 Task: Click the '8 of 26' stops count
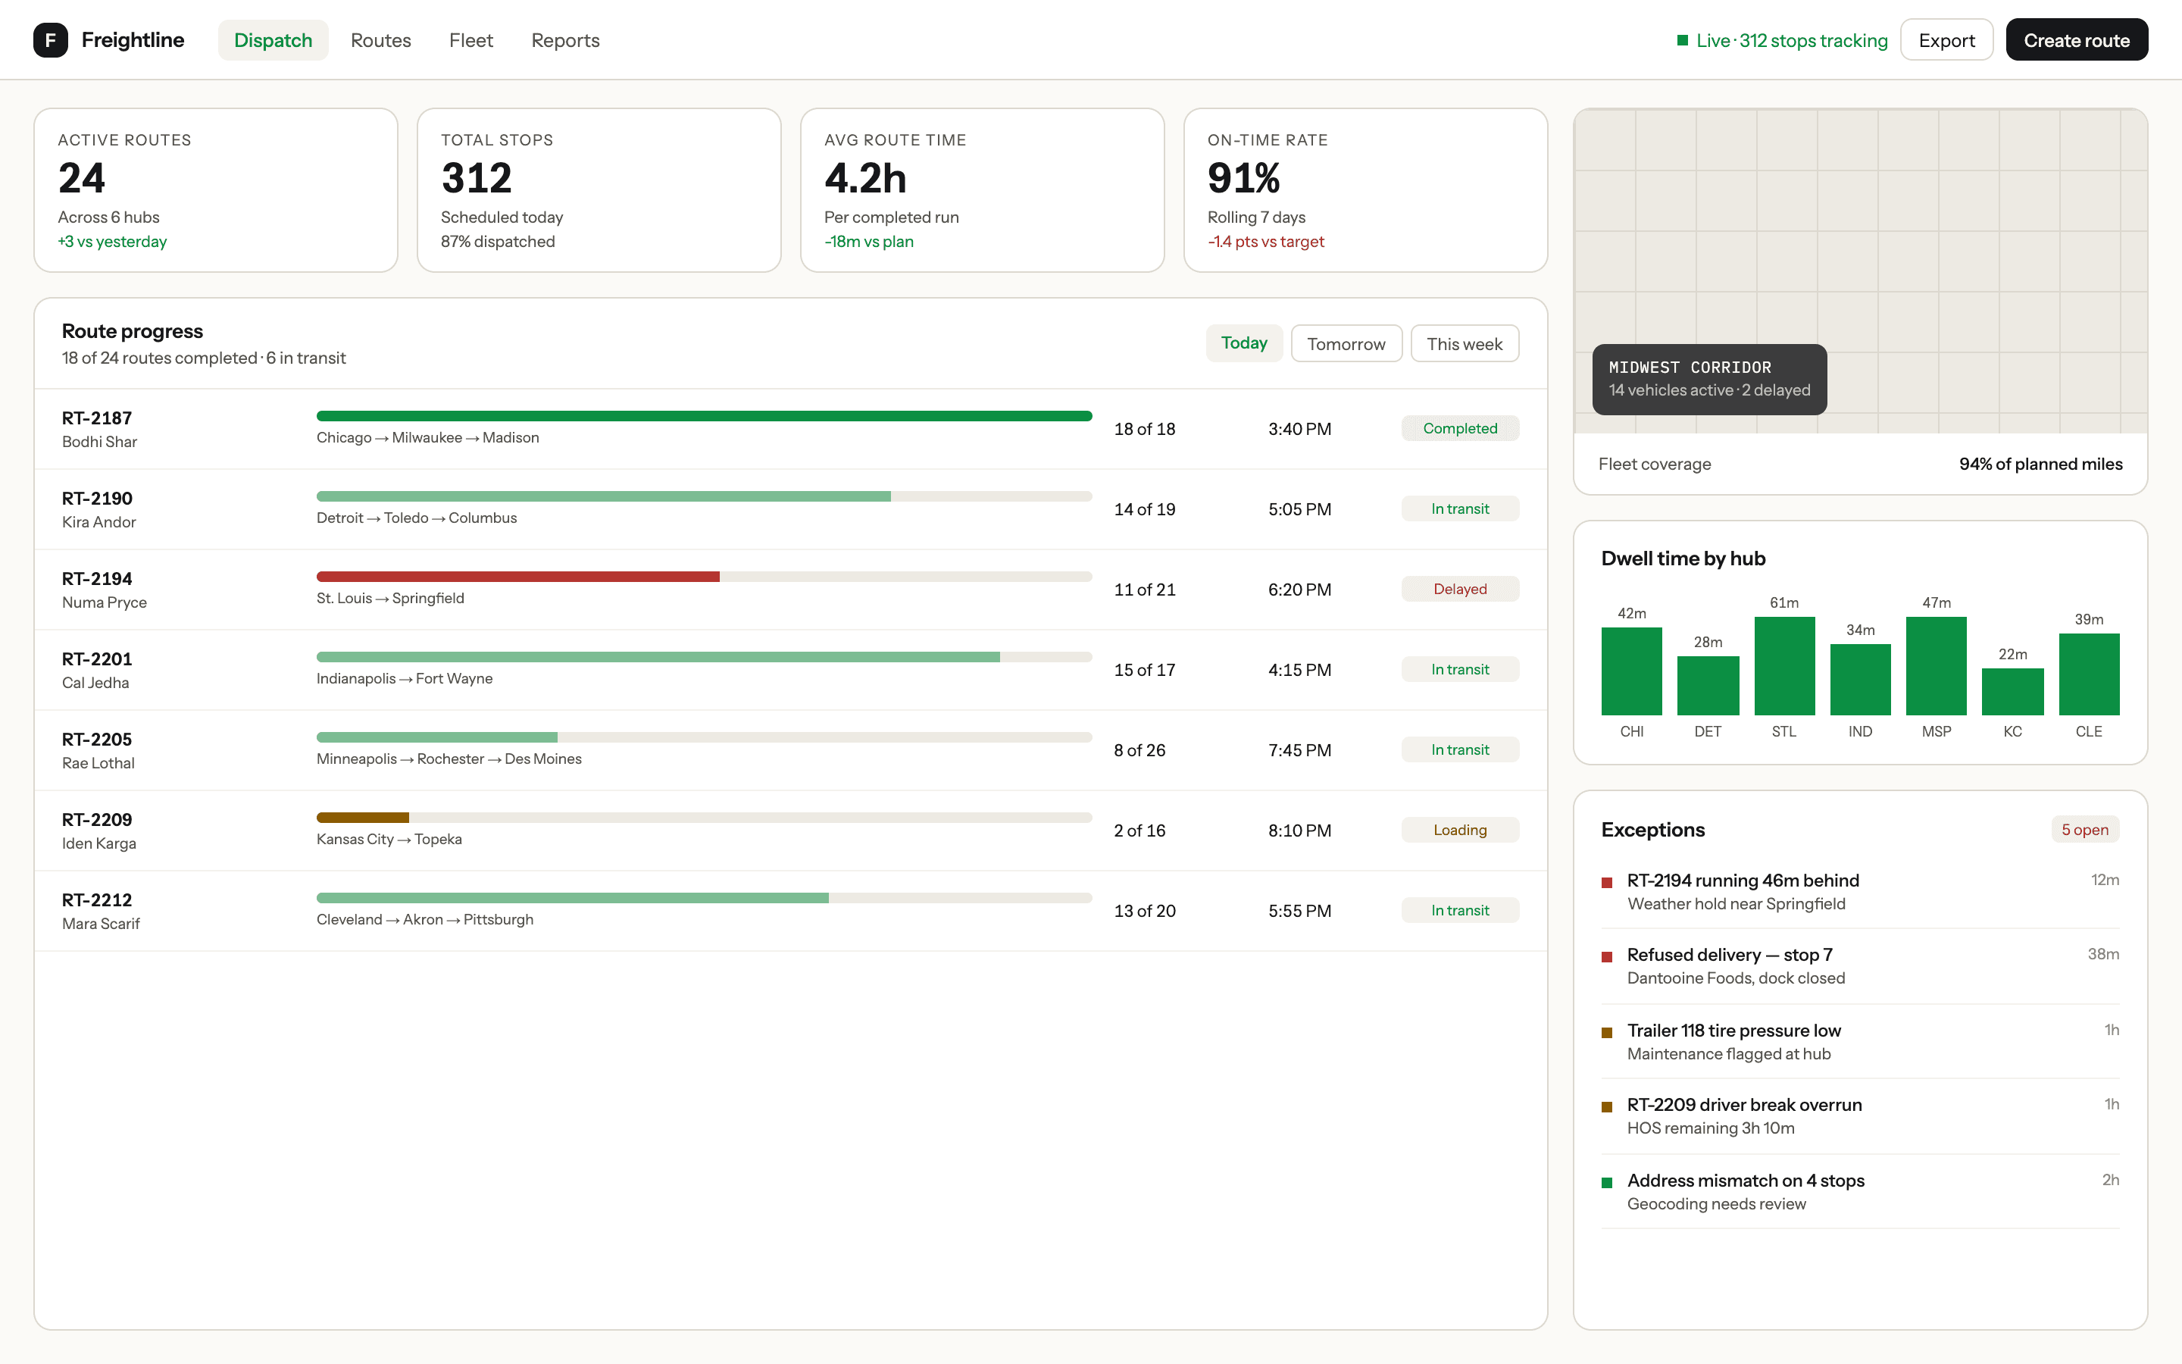coord(1139,749)
